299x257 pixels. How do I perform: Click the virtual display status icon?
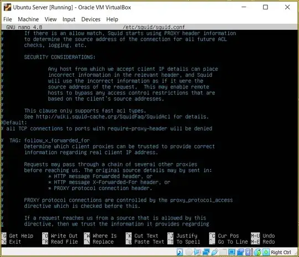tap(232, 252)
